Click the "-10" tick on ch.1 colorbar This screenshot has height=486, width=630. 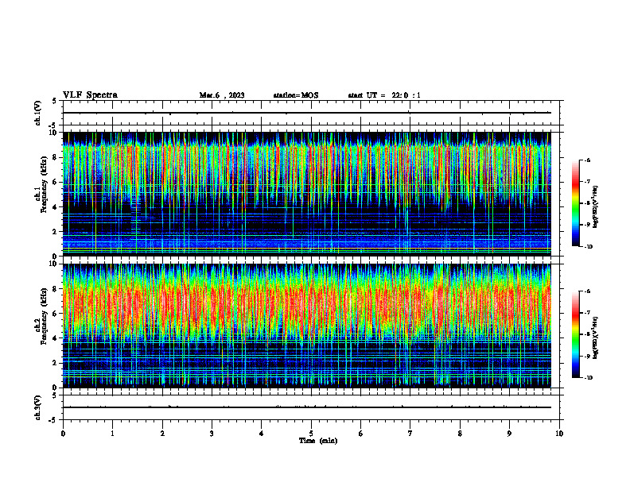[x=588, y=247]
